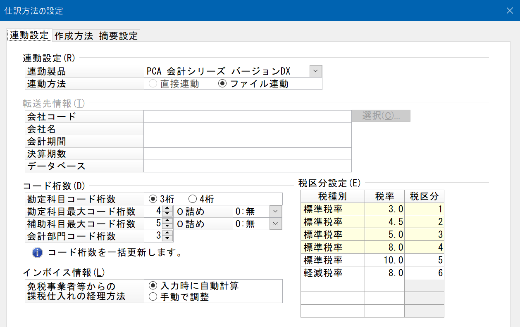Viewport: 520px width, 327px height.
Task: Select the ファイル連動 radio button
Action: (x=222, y=84)
